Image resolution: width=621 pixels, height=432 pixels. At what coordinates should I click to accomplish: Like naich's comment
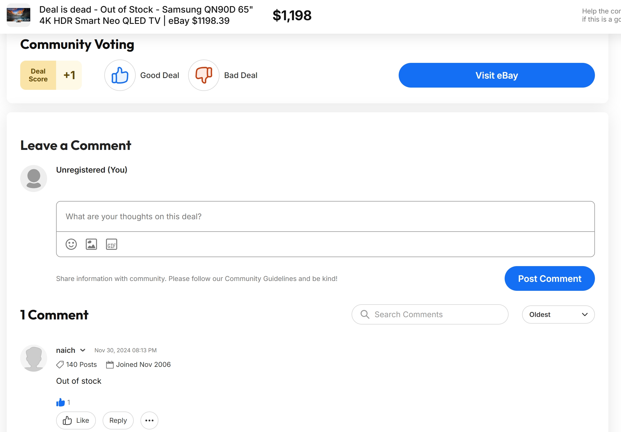tap(76, 420)
